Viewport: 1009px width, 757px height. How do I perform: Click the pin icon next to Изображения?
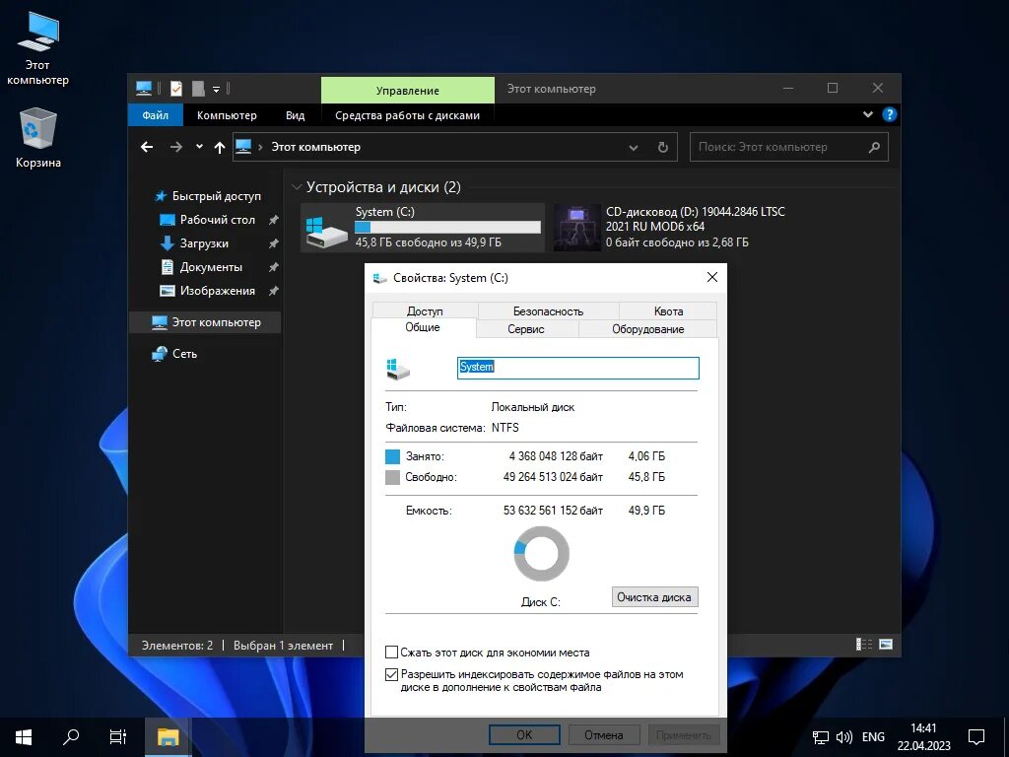click(274, 291)
